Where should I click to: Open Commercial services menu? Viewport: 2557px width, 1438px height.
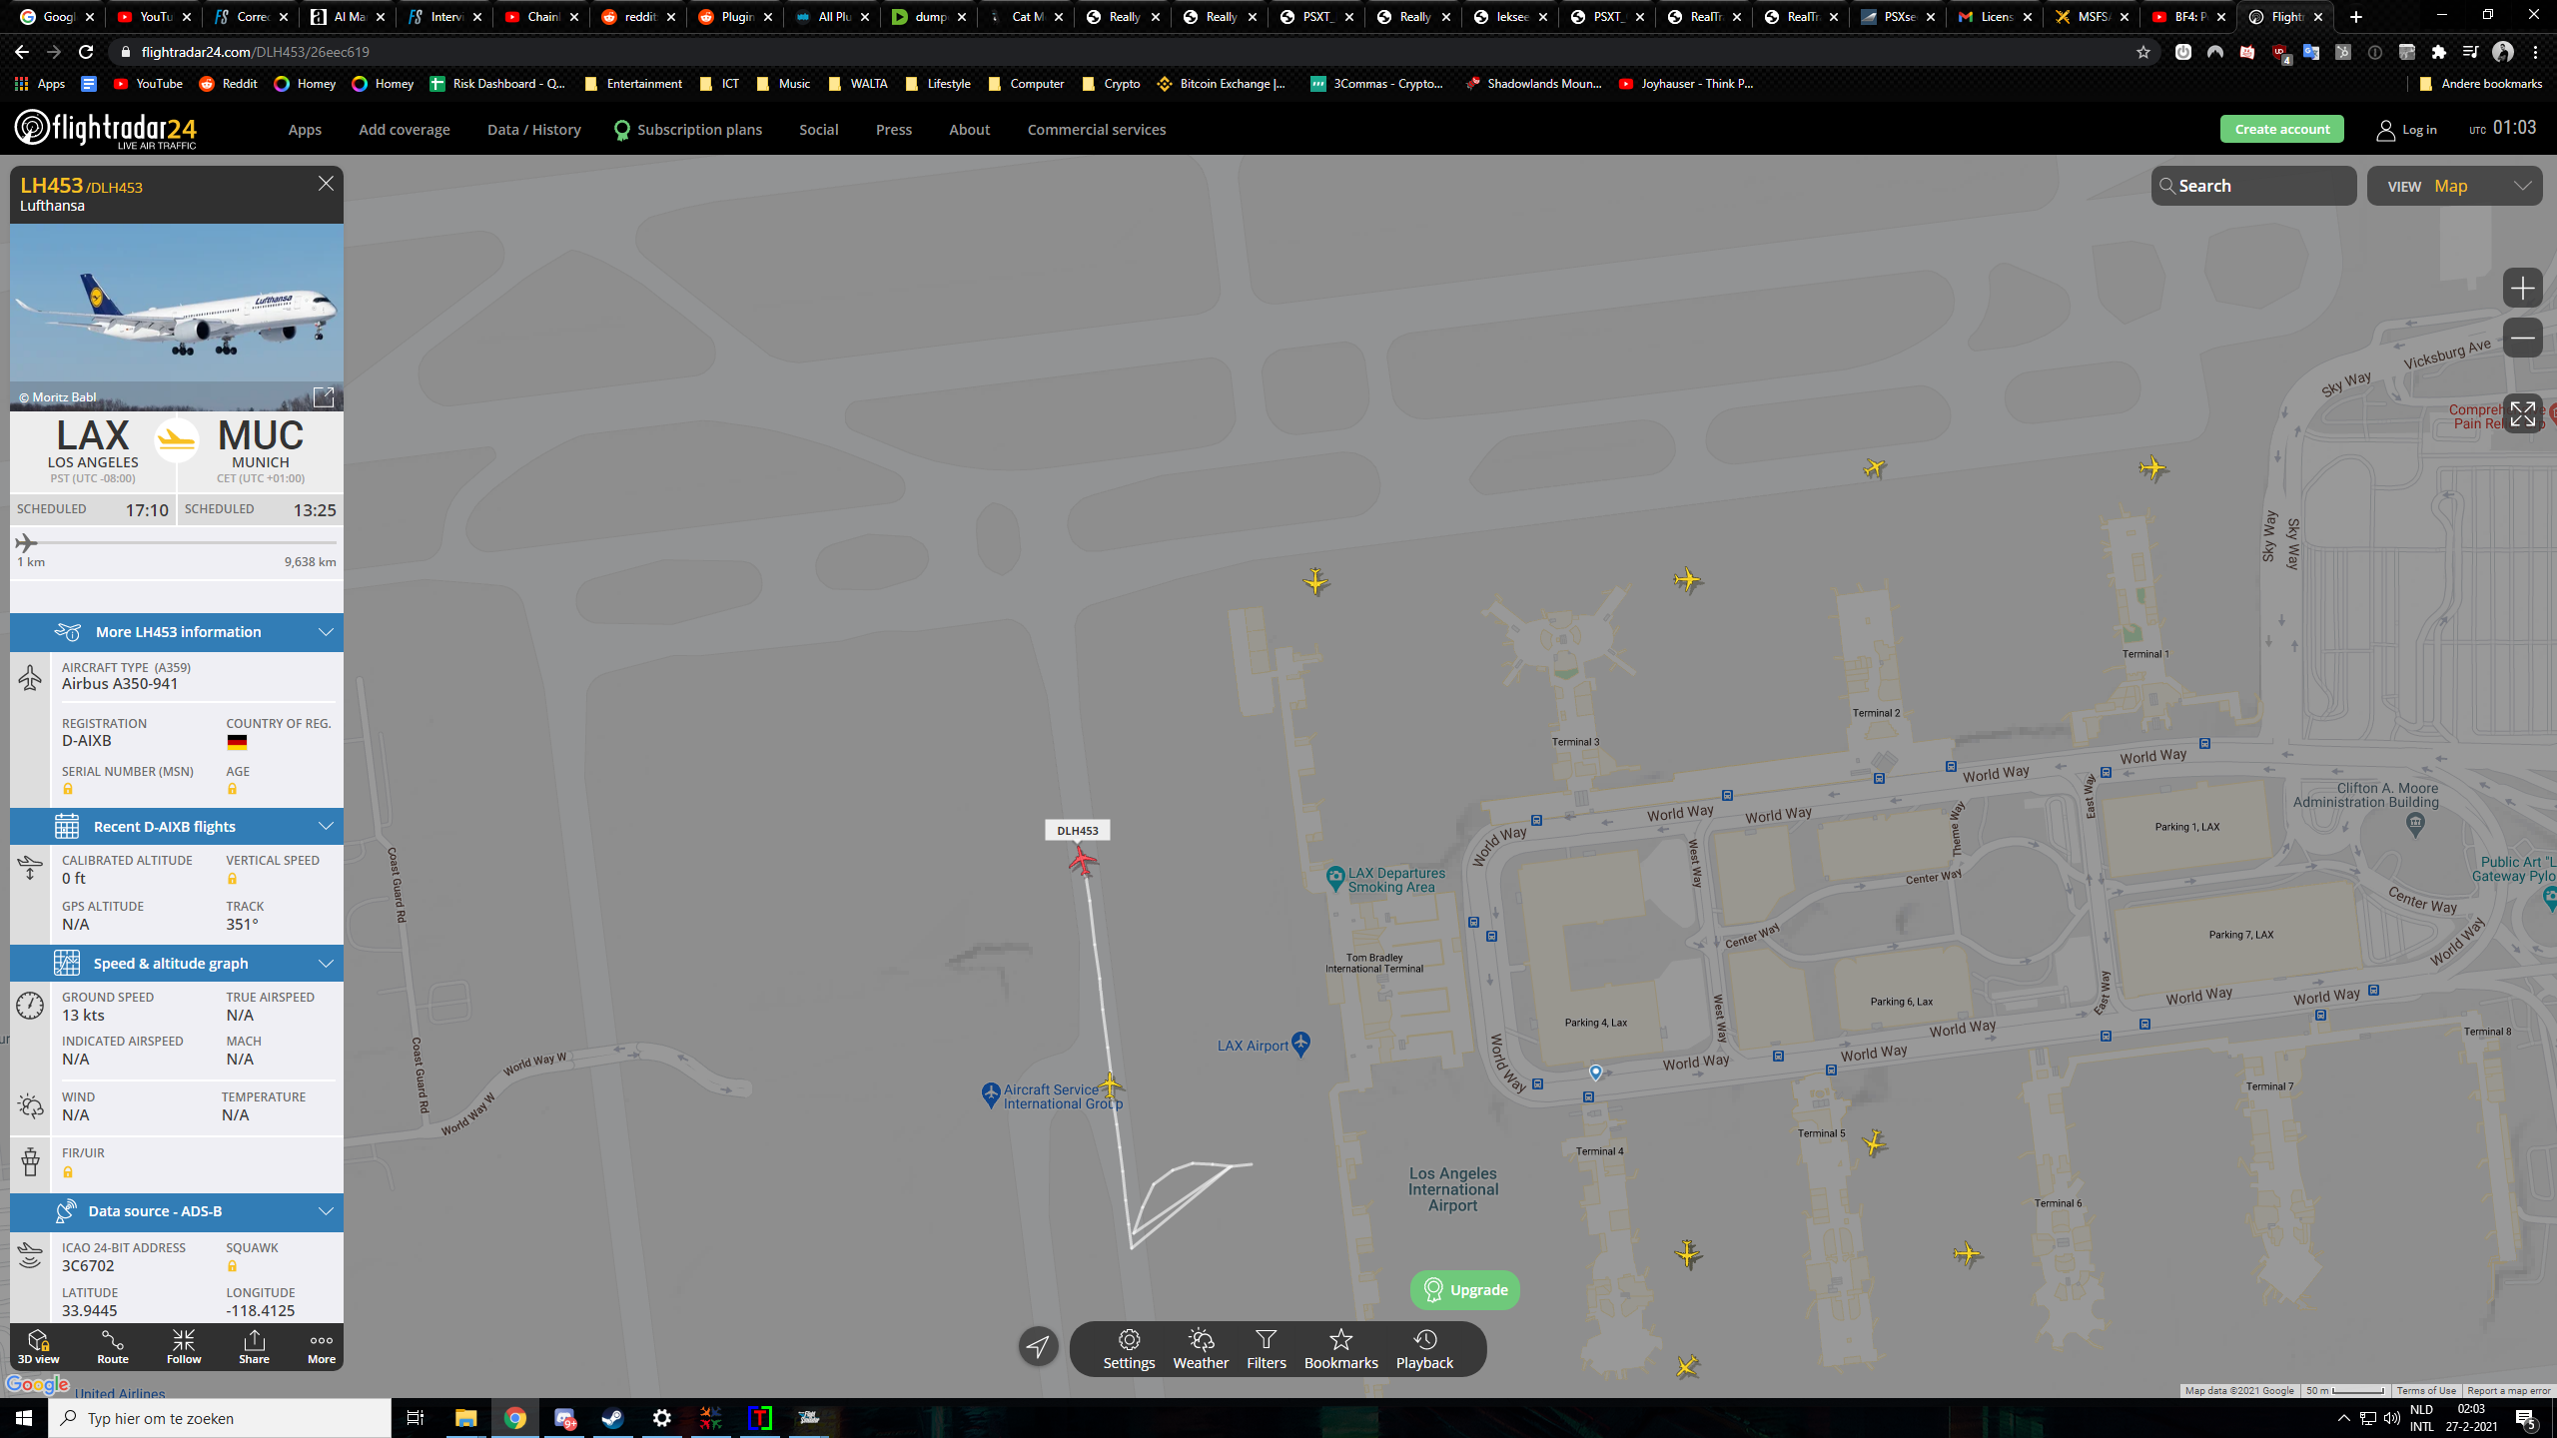pos(1097,130)
